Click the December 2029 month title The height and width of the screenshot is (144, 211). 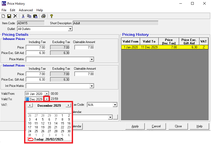coord(49,106)
